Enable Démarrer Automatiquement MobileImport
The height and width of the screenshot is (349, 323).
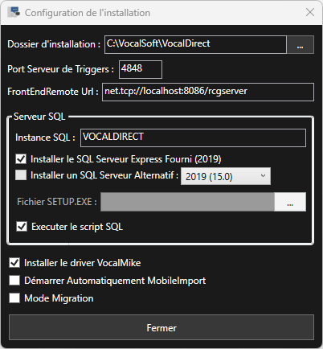[14, 281]
